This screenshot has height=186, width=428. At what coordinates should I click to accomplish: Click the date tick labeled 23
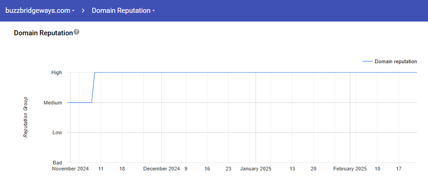coord(228,169)
